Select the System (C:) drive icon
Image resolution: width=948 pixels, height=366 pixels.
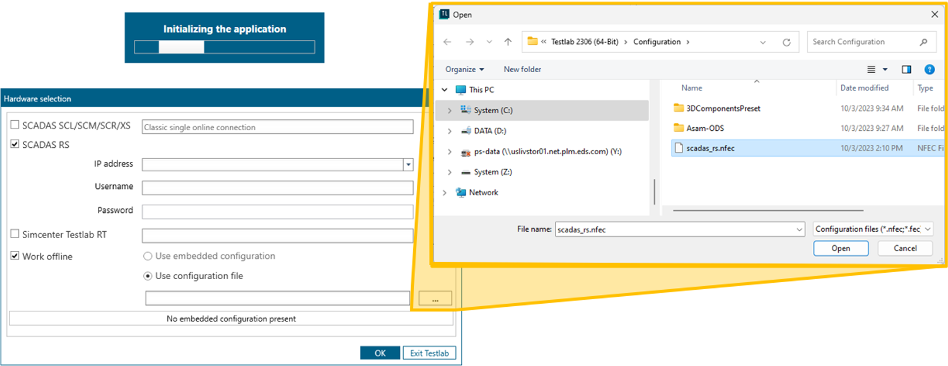466,110
